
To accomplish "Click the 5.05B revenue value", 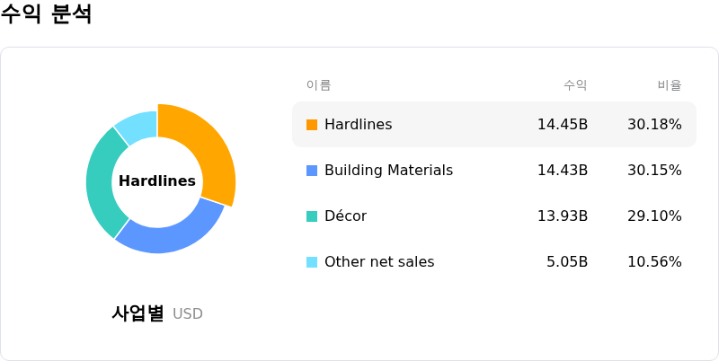I will pos(567,262).
